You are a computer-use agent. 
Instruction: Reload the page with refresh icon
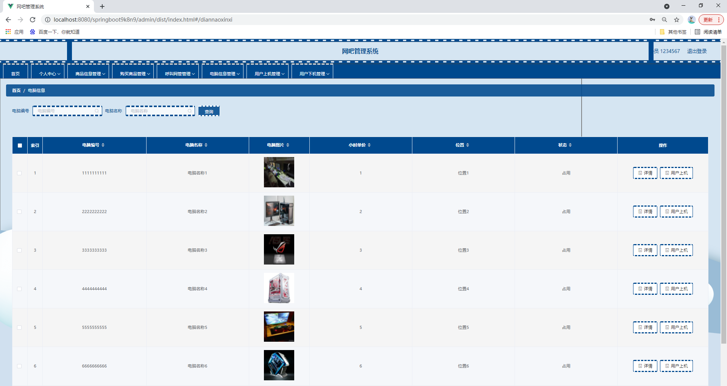(33, 20)
